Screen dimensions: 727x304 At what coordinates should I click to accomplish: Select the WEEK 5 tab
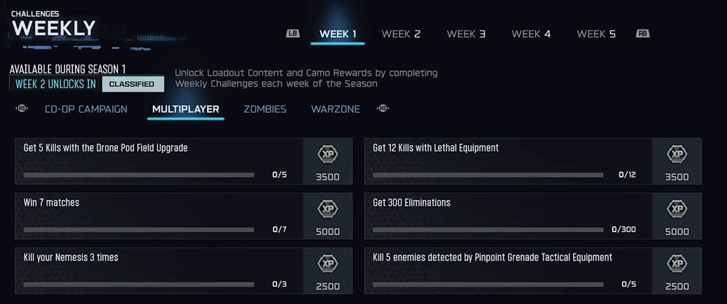596,34
